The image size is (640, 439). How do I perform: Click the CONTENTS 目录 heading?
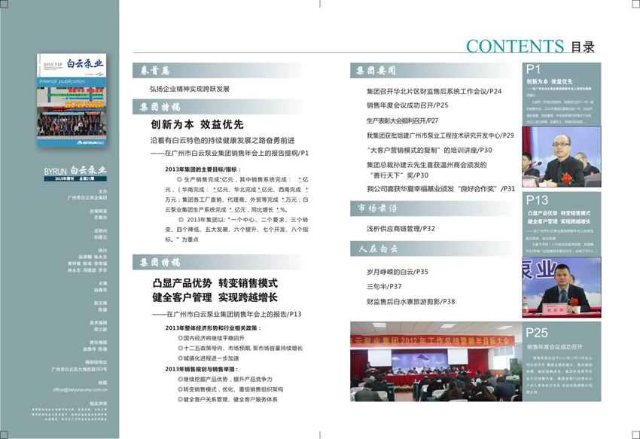[530, 47]
